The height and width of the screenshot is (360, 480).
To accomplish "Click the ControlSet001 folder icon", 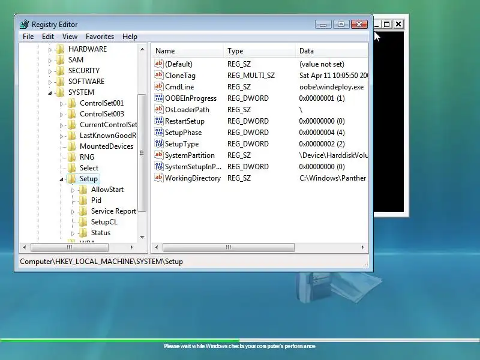I will [x=71, y=103].
